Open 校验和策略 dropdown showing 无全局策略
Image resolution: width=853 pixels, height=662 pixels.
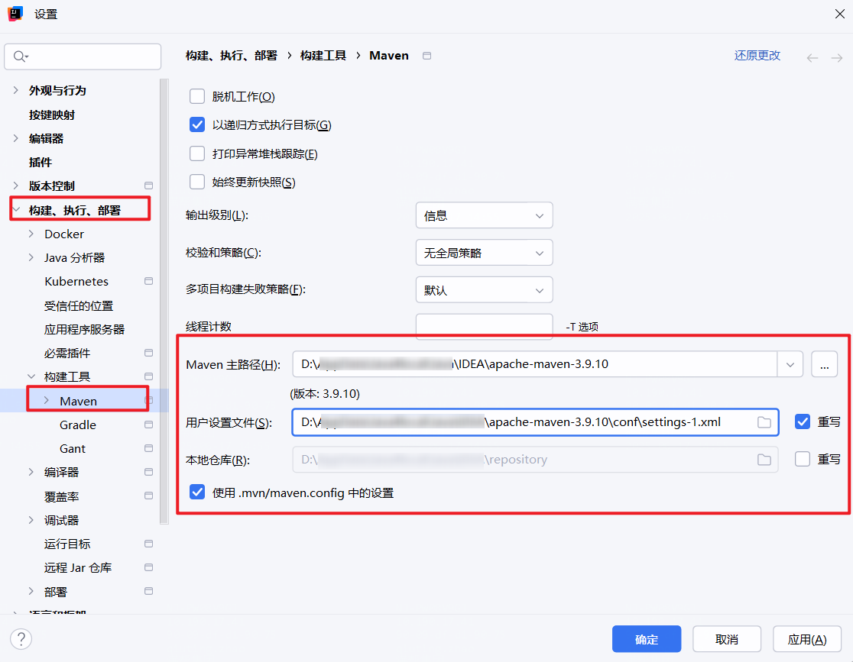point(484,253)
